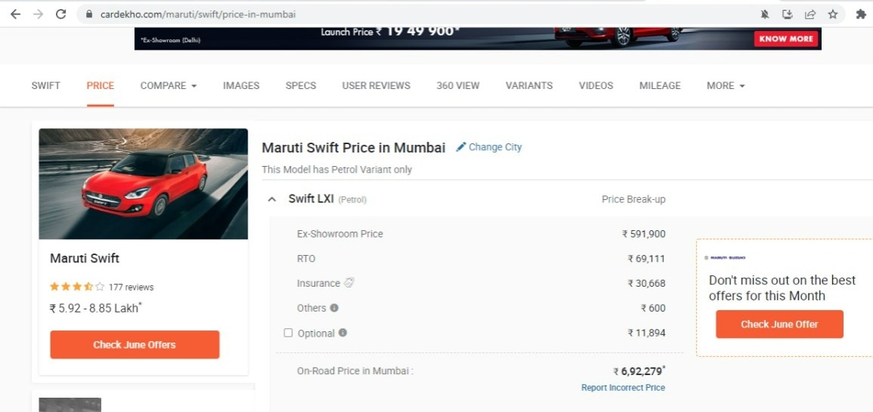Collapse the Swift LXI price break-up
Screen dimensions: 873x412
click(x=272, y=200)
